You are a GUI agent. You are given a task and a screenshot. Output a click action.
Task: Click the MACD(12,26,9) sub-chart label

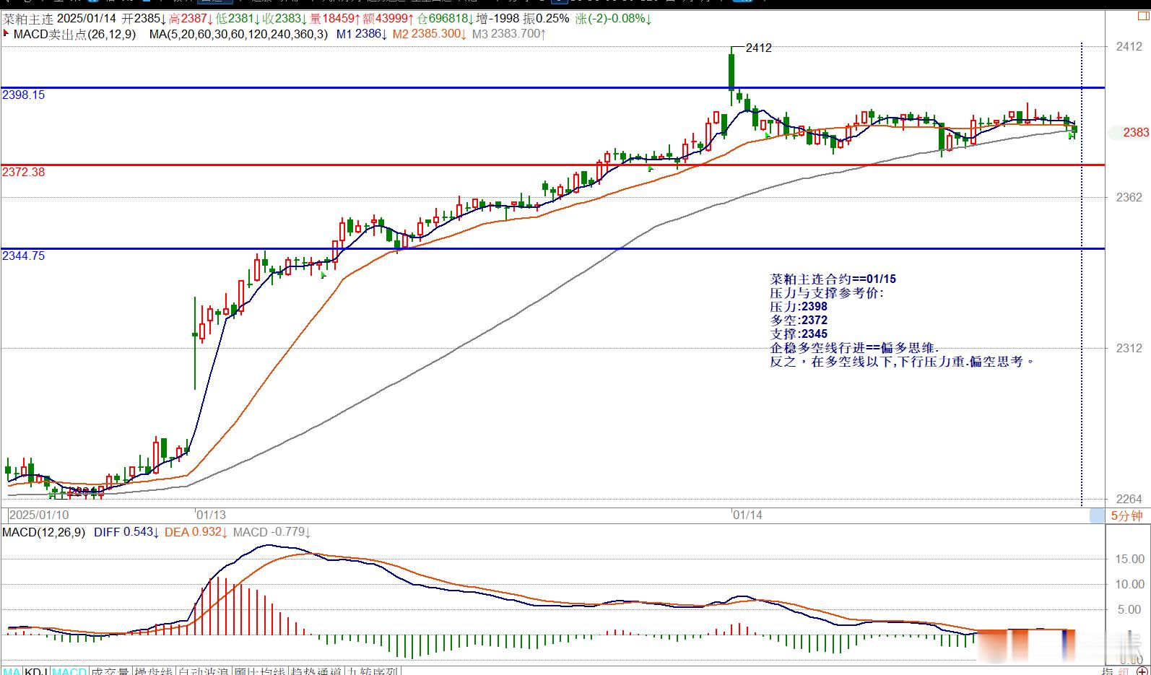pos(43,532)
